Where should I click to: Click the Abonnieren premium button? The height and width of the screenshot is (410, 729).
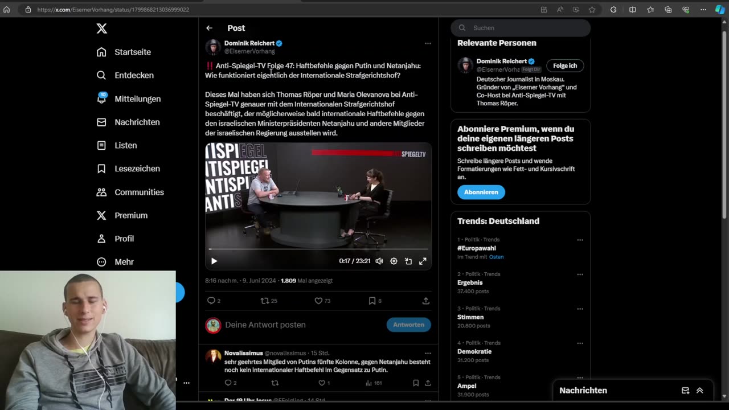click(481, 192)
